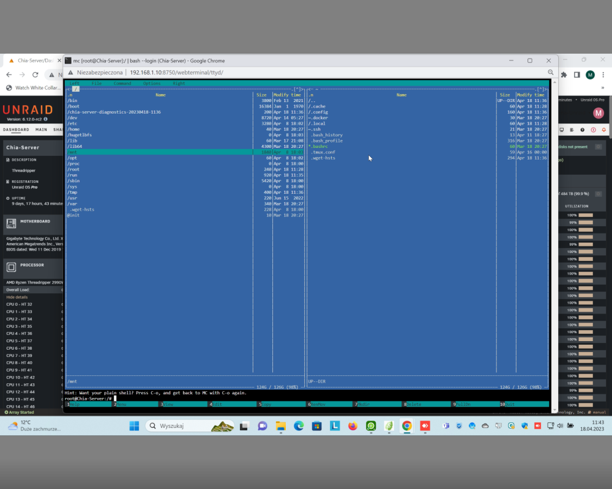Click Unraid red info circle icon
Image resolution: width=612 pixels, height=489 pixels.
tap(593, 130)
